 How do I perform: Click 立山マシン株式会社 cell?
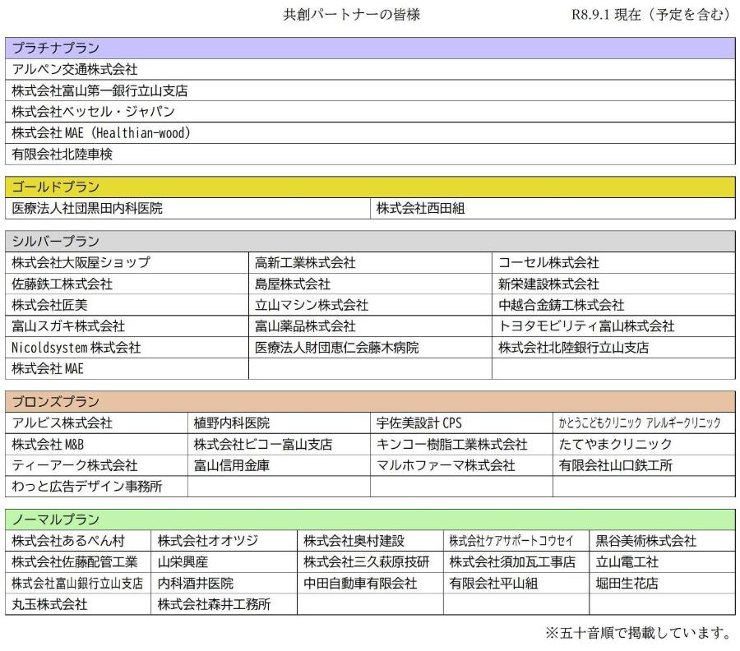click(371, 305)
